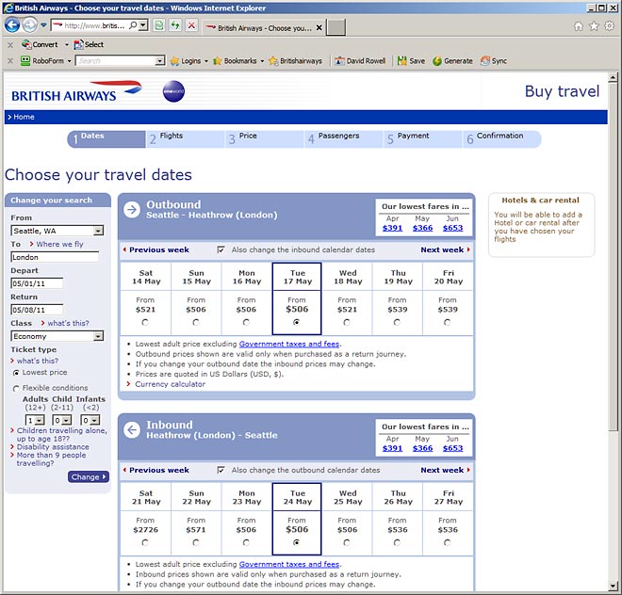Image resolution: width=622 pixels, height=595 pixels.
Task: Toggle Also change the outbound calendar dates
Action: 221,470
